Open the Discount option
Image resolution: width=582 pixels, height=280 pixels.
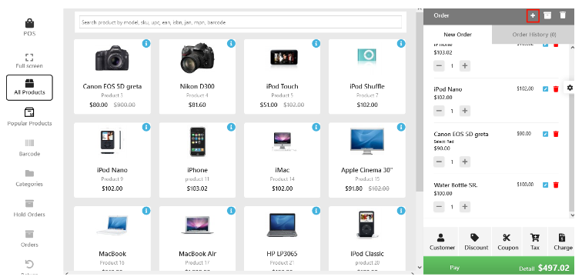tap(476, 242)
